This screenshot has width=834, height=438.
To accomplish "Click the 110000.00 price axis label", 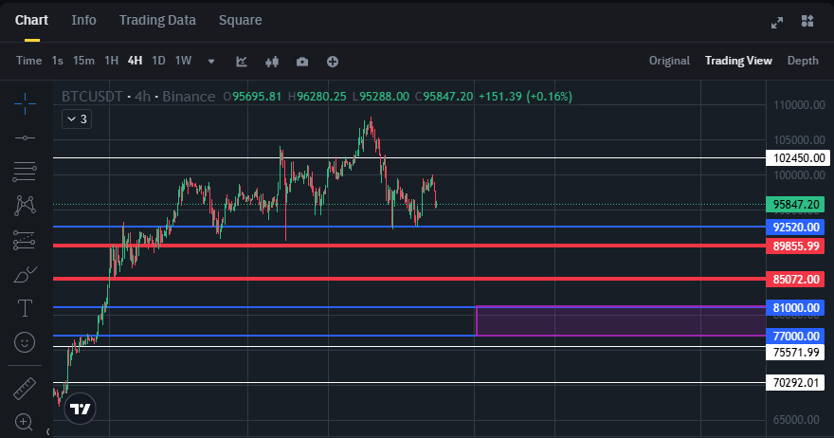I will (x=799, y=105).
